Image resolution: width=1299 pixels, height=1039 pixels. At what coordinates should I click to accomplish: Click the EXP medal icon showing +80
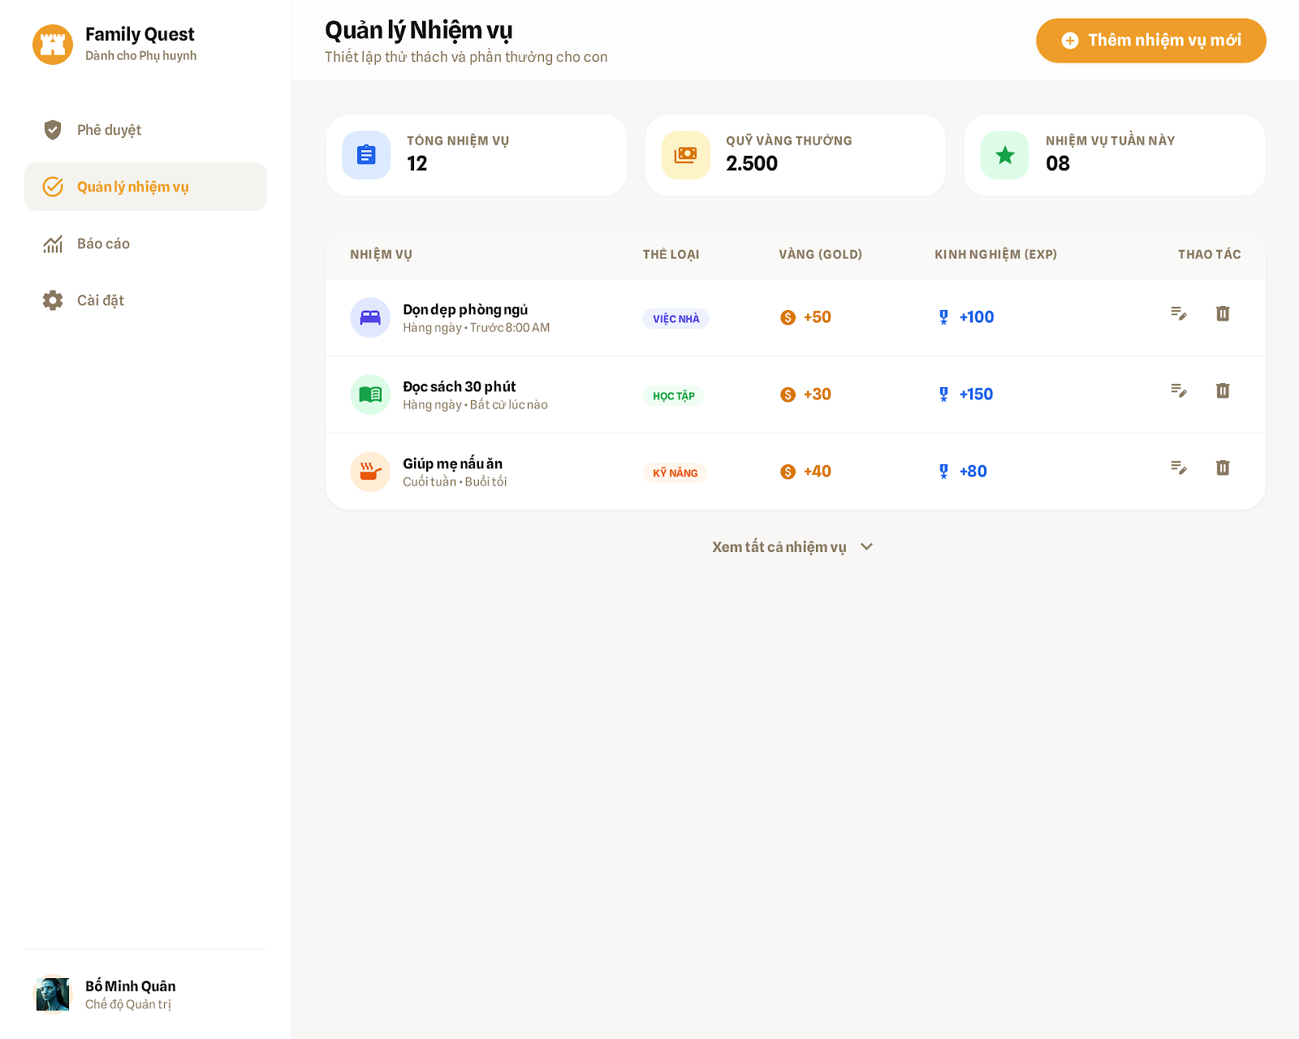(x=943, y=470)
